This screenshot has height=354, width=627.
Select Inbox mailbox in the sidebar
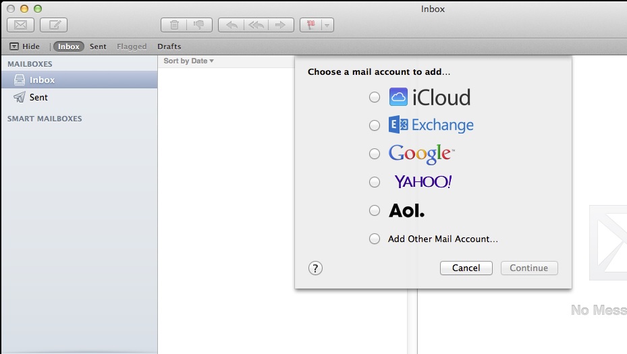[x=79, y=80]
